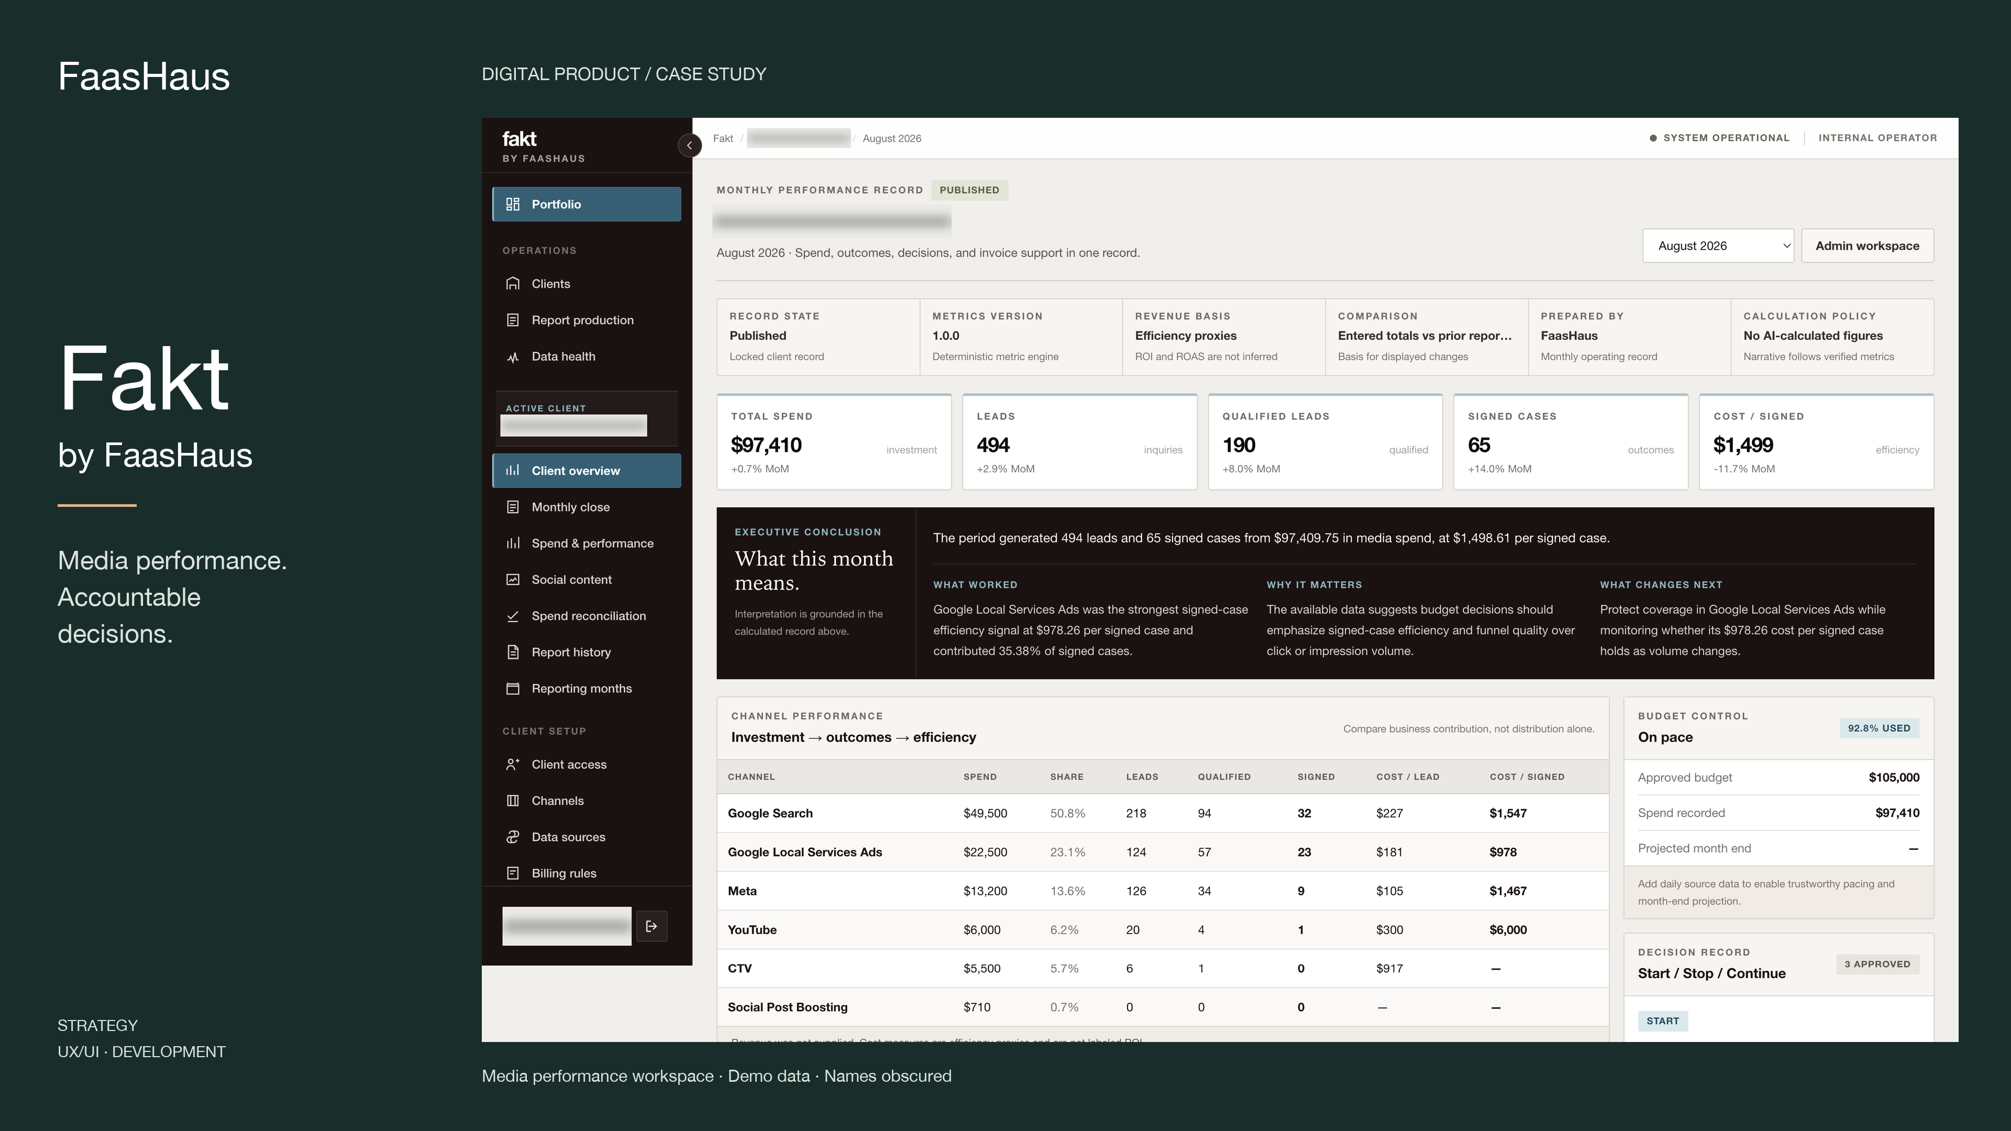Click the Client overview bar chart icon

513,471
